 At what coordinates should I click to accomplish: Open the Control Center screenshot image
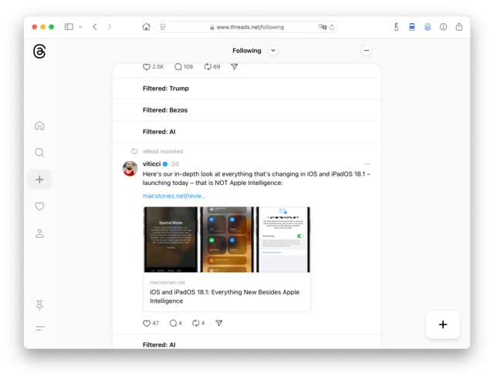pos(227,240)
